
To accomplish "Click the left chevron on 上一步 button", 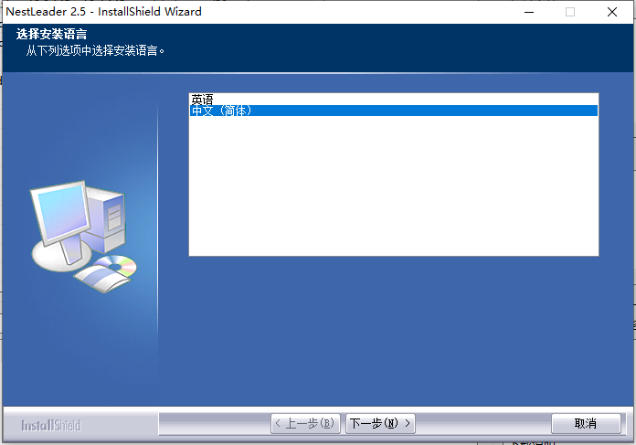I will click(x=278, y=423).
